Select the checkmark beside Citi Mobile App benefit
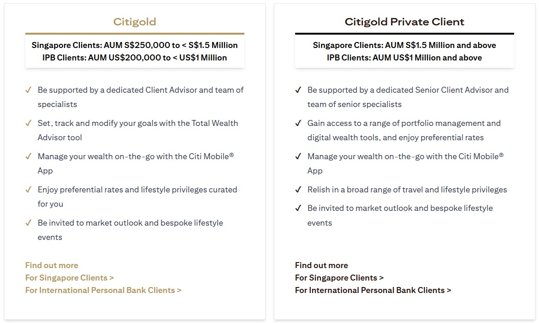Screen dimensions: 540x323 (x=28, y=156)
